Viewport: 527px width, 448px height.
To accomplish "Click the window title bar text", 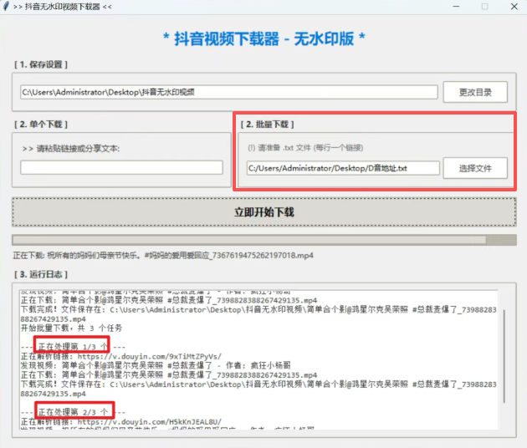I will coord(63,7).
